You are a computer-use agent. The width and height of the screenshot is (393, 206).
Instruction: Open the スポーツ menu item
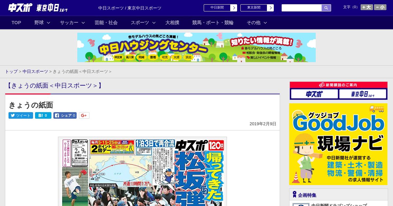[140, 23]
